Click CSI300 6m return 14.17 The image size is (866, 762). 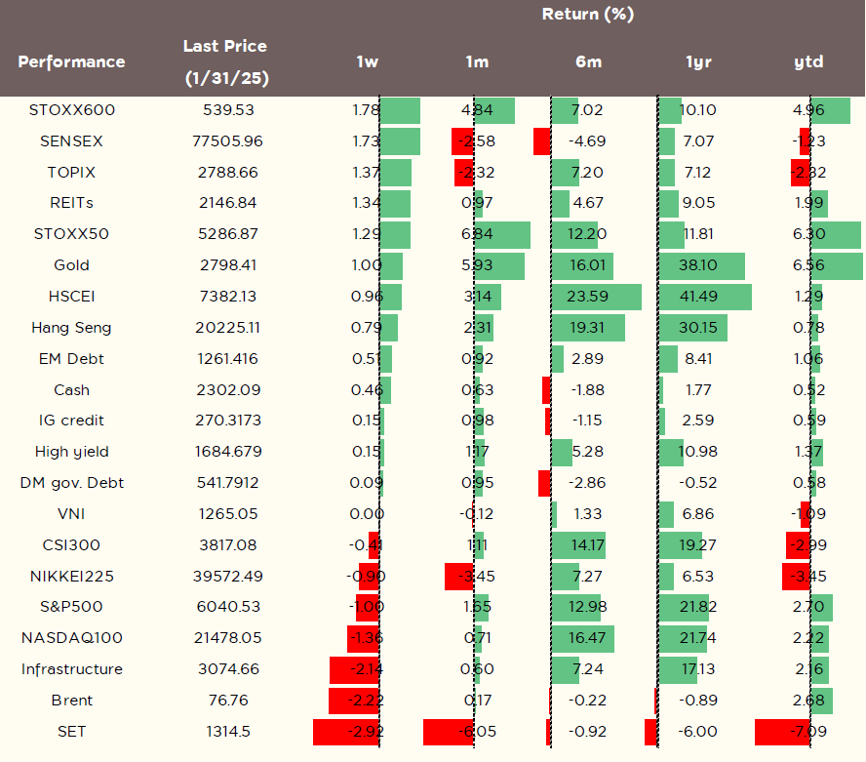click(x=587, y=544)
